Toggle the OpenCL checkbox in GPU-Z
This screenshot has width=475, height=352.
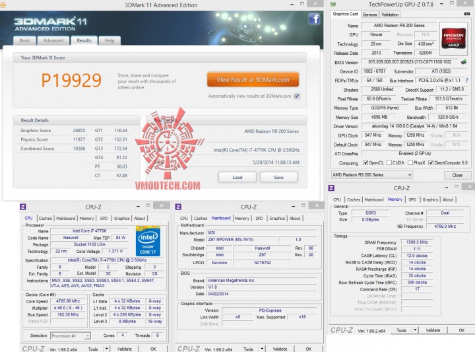[x=365, y=163]
